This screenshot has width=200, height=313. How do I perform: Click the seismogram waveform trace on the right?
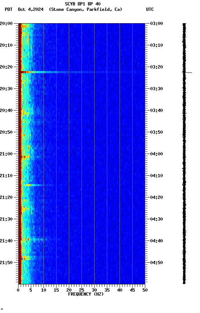184,154
